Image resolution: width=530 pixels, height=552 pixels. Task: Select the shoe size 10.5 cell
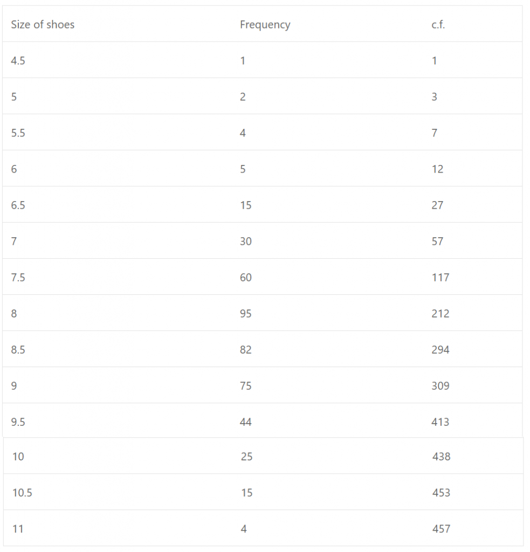point(22,492)
